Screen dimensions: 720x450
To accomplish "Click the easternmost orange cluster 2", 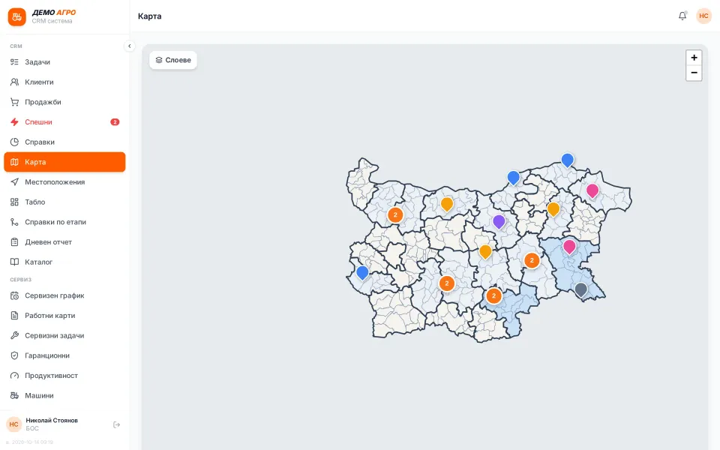I will [532, 260].
